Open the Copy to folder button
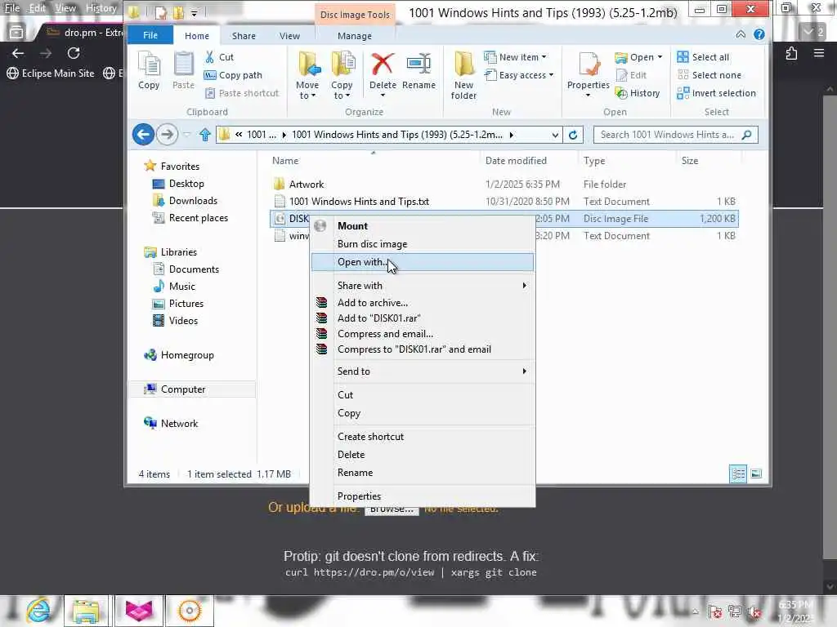The height and width of the screenshot is (627, 837). pyautogui.click(x=342, y=75)
